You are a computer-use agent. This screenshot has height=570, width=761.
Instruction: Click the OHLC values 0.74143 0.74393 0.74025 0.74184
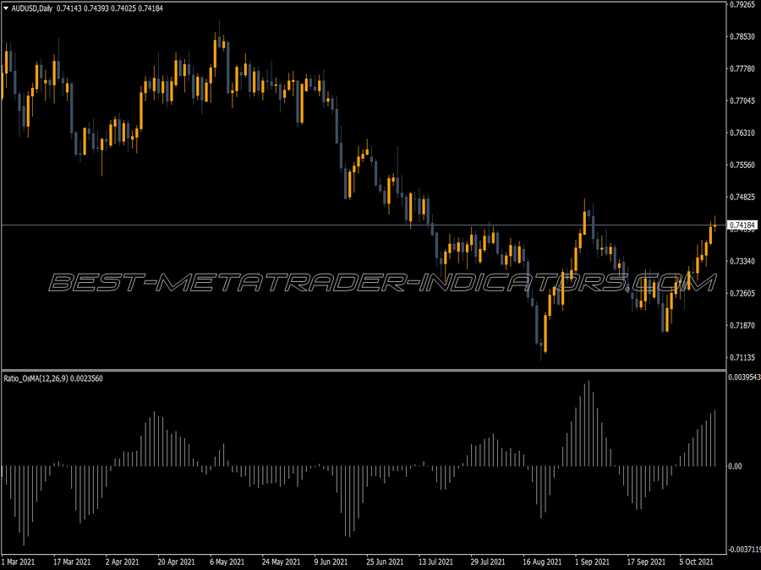[x=110, y=8]
